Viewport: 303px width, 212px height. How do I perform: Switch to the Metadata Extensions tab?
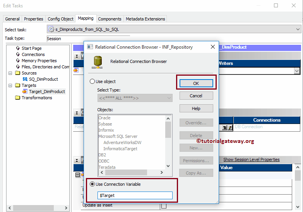pos(146,19)
